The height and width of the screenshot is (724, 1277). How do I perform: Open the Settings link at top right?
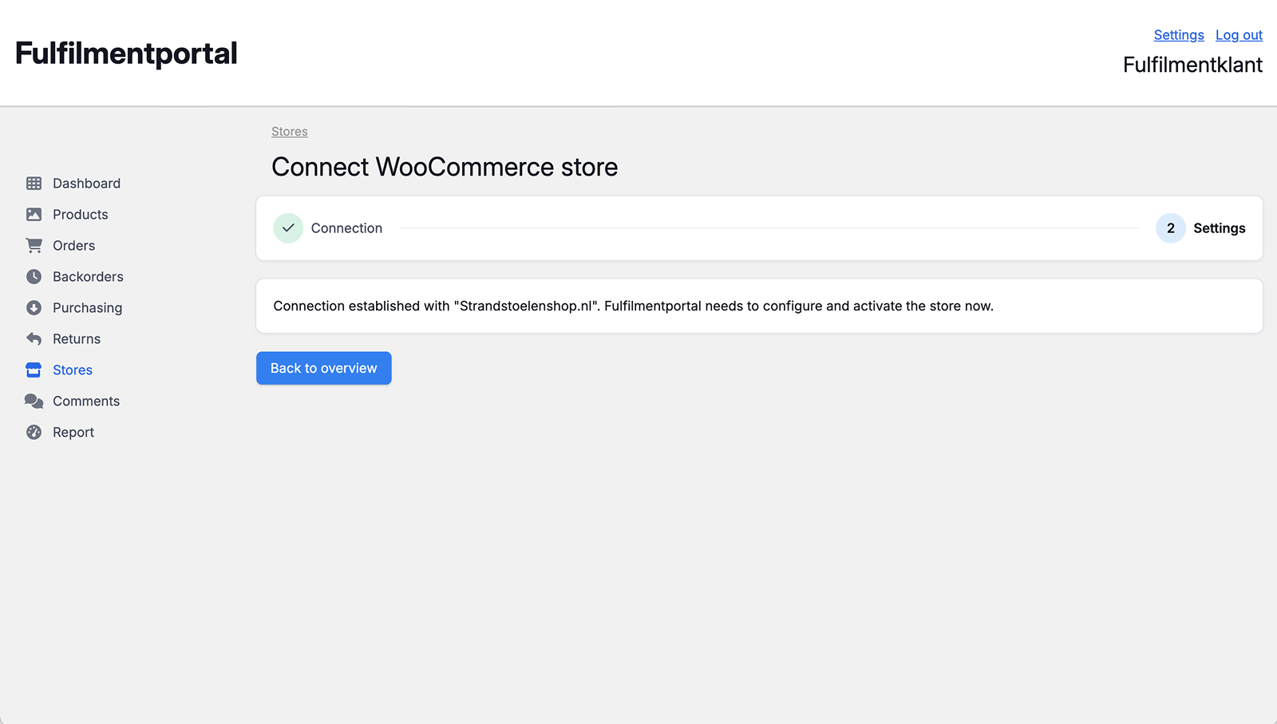(1178, 34)
